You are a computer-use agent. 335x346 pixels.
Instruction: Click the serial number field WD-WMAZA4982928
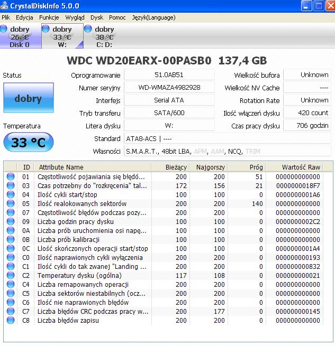pos(169,88)
